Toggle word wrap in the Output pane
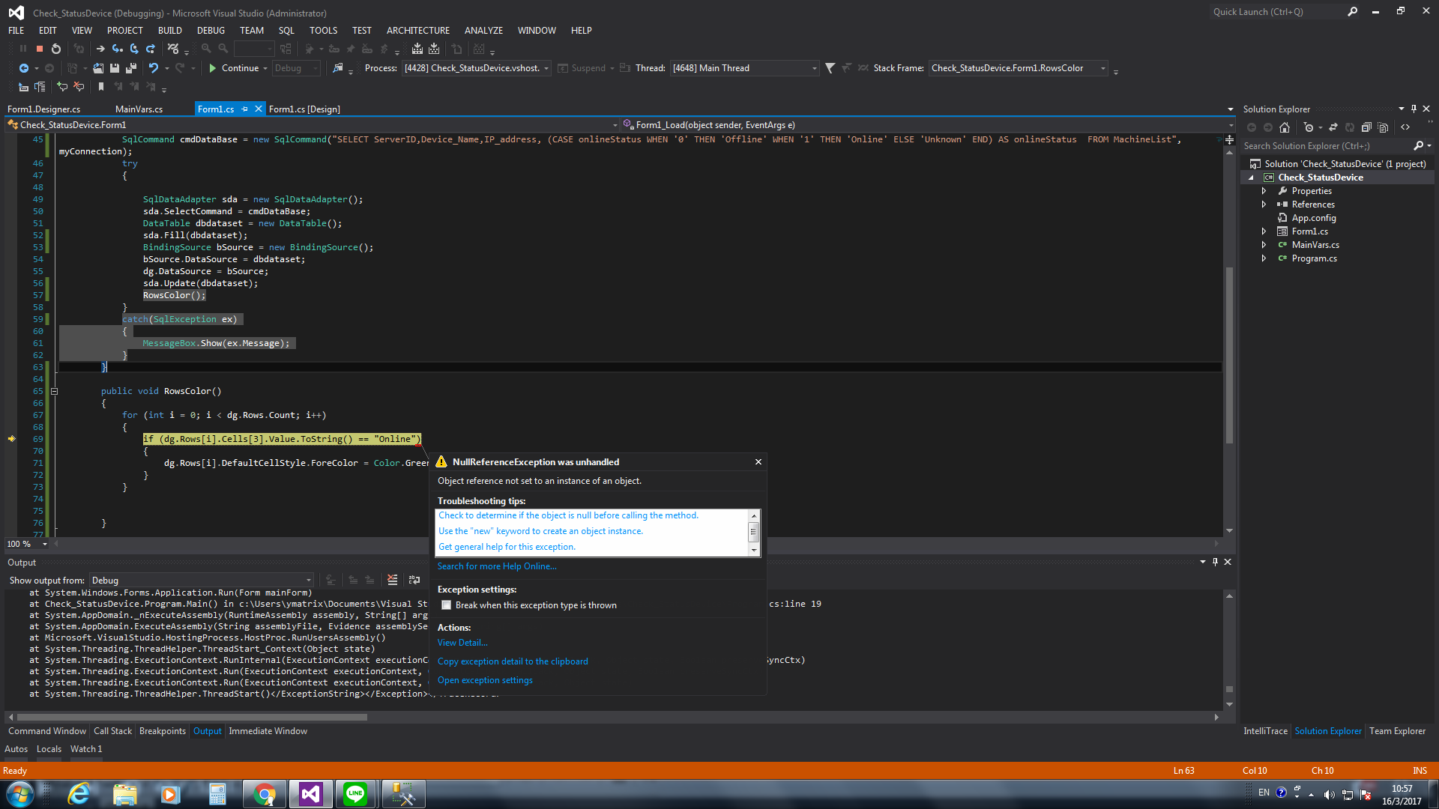This screenshot has width=1439, height=809. coord(414,580)
